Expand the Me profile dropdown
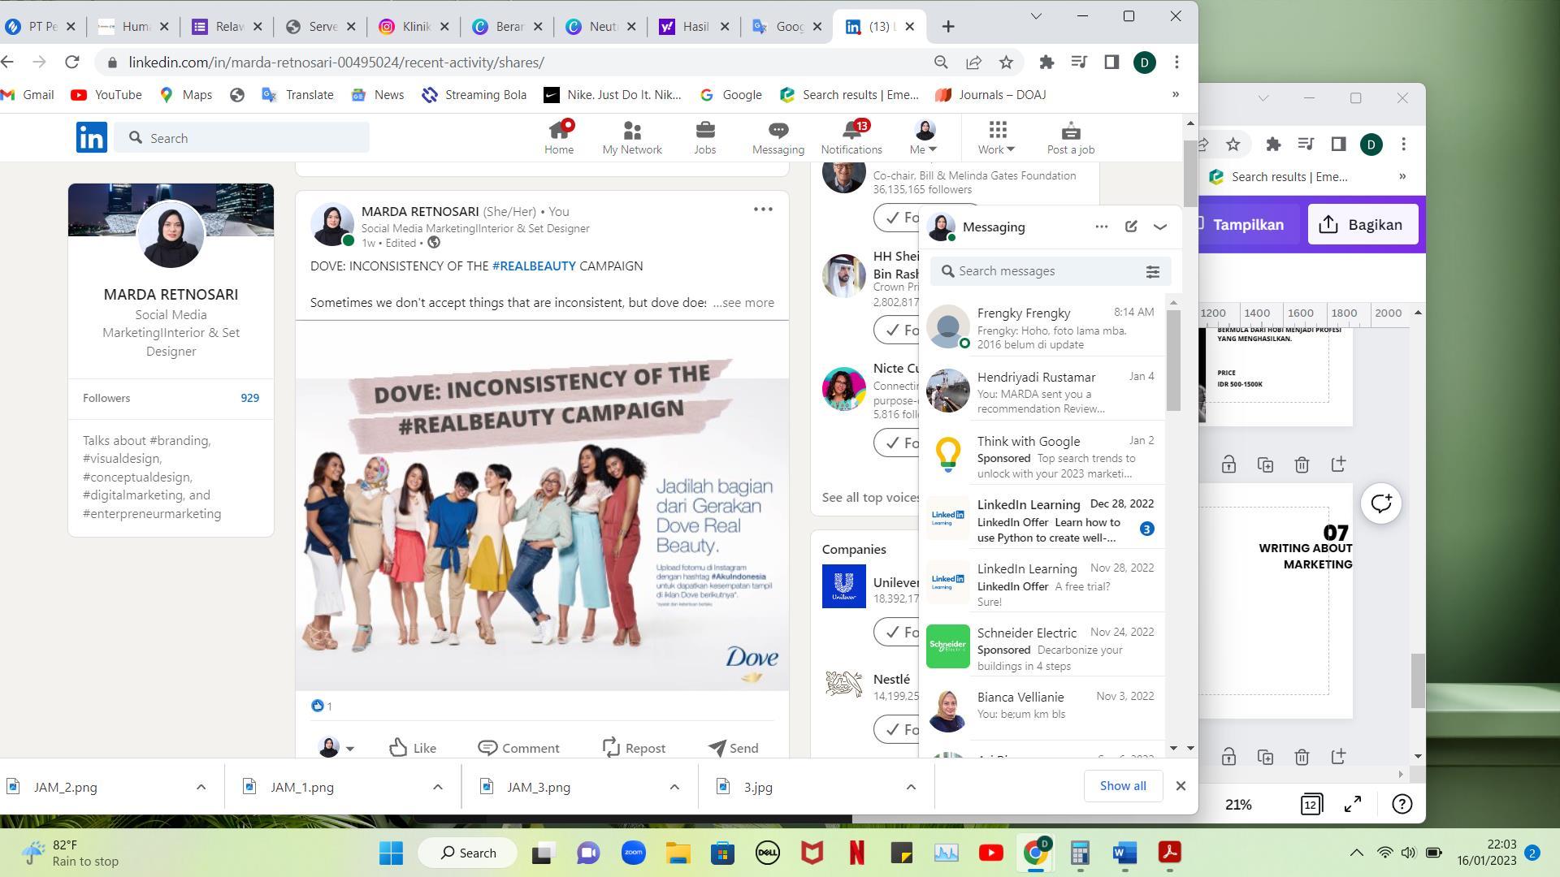 click(924, 138)
